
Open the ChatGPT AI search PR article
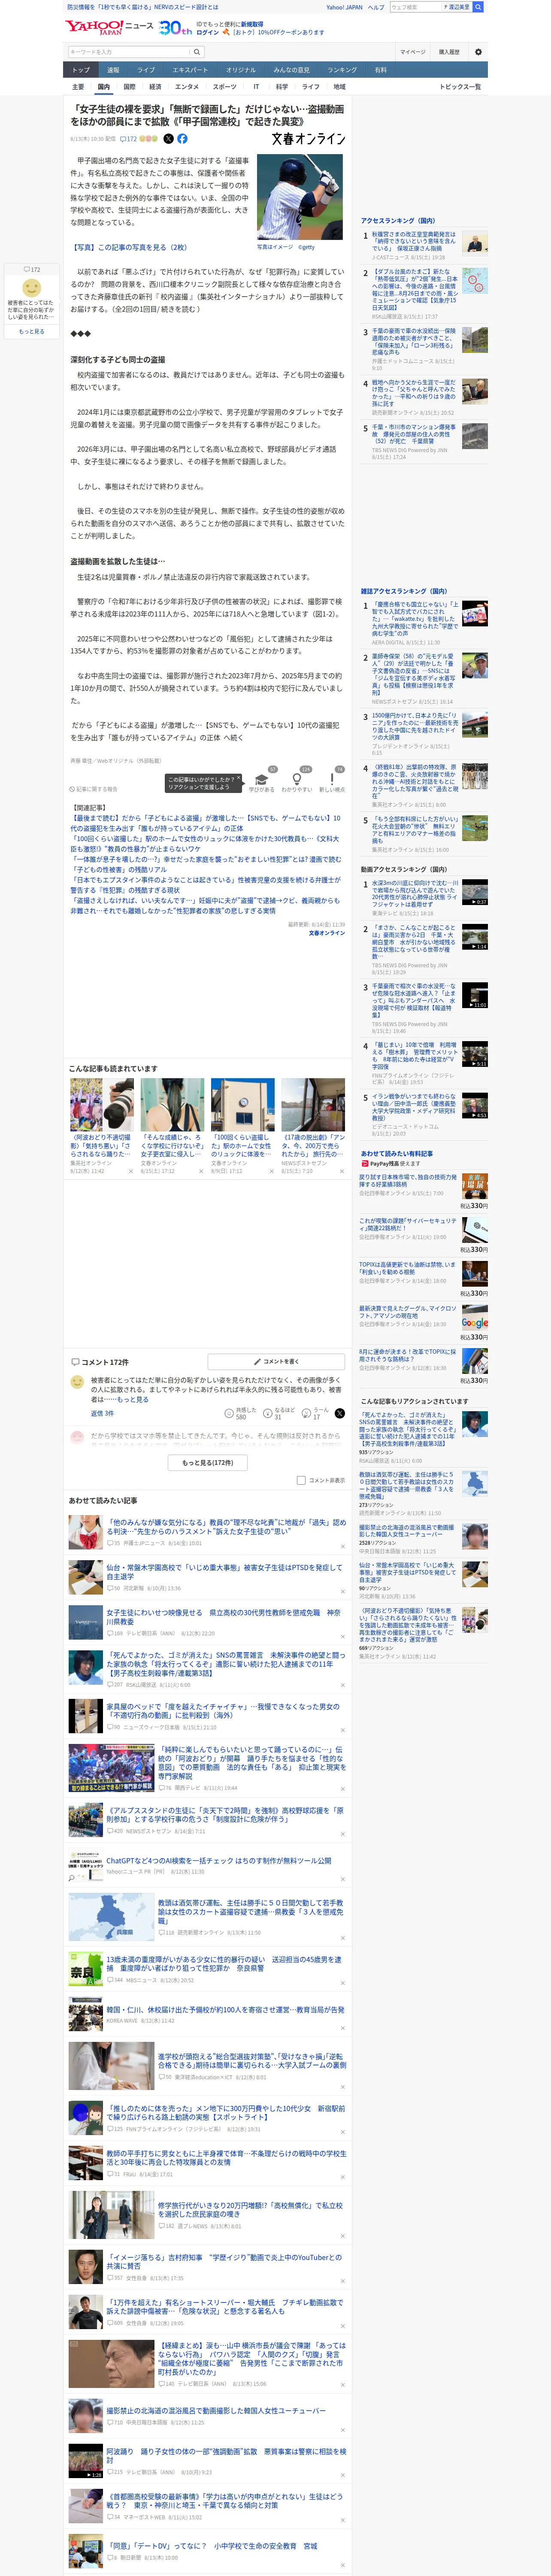219,1861
